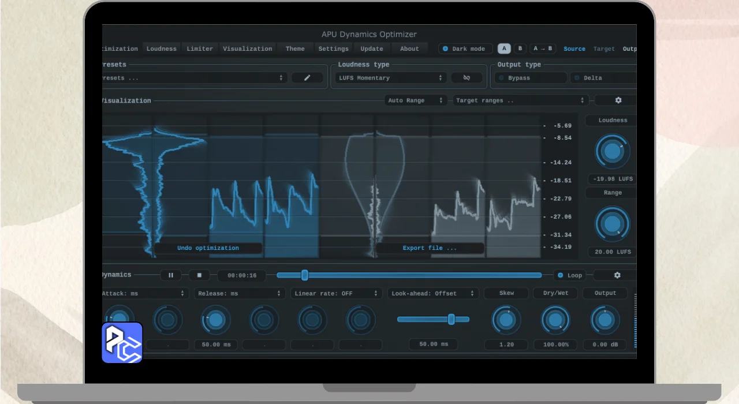Viewport: 739px width, 404px height.
Task: Open the Target ranges dropdown
Action: click(x=520, y=100)
